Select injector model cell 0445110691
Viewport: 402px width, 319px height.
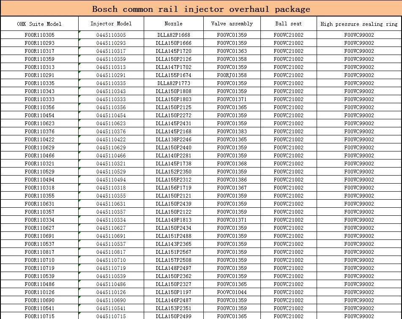111,236
